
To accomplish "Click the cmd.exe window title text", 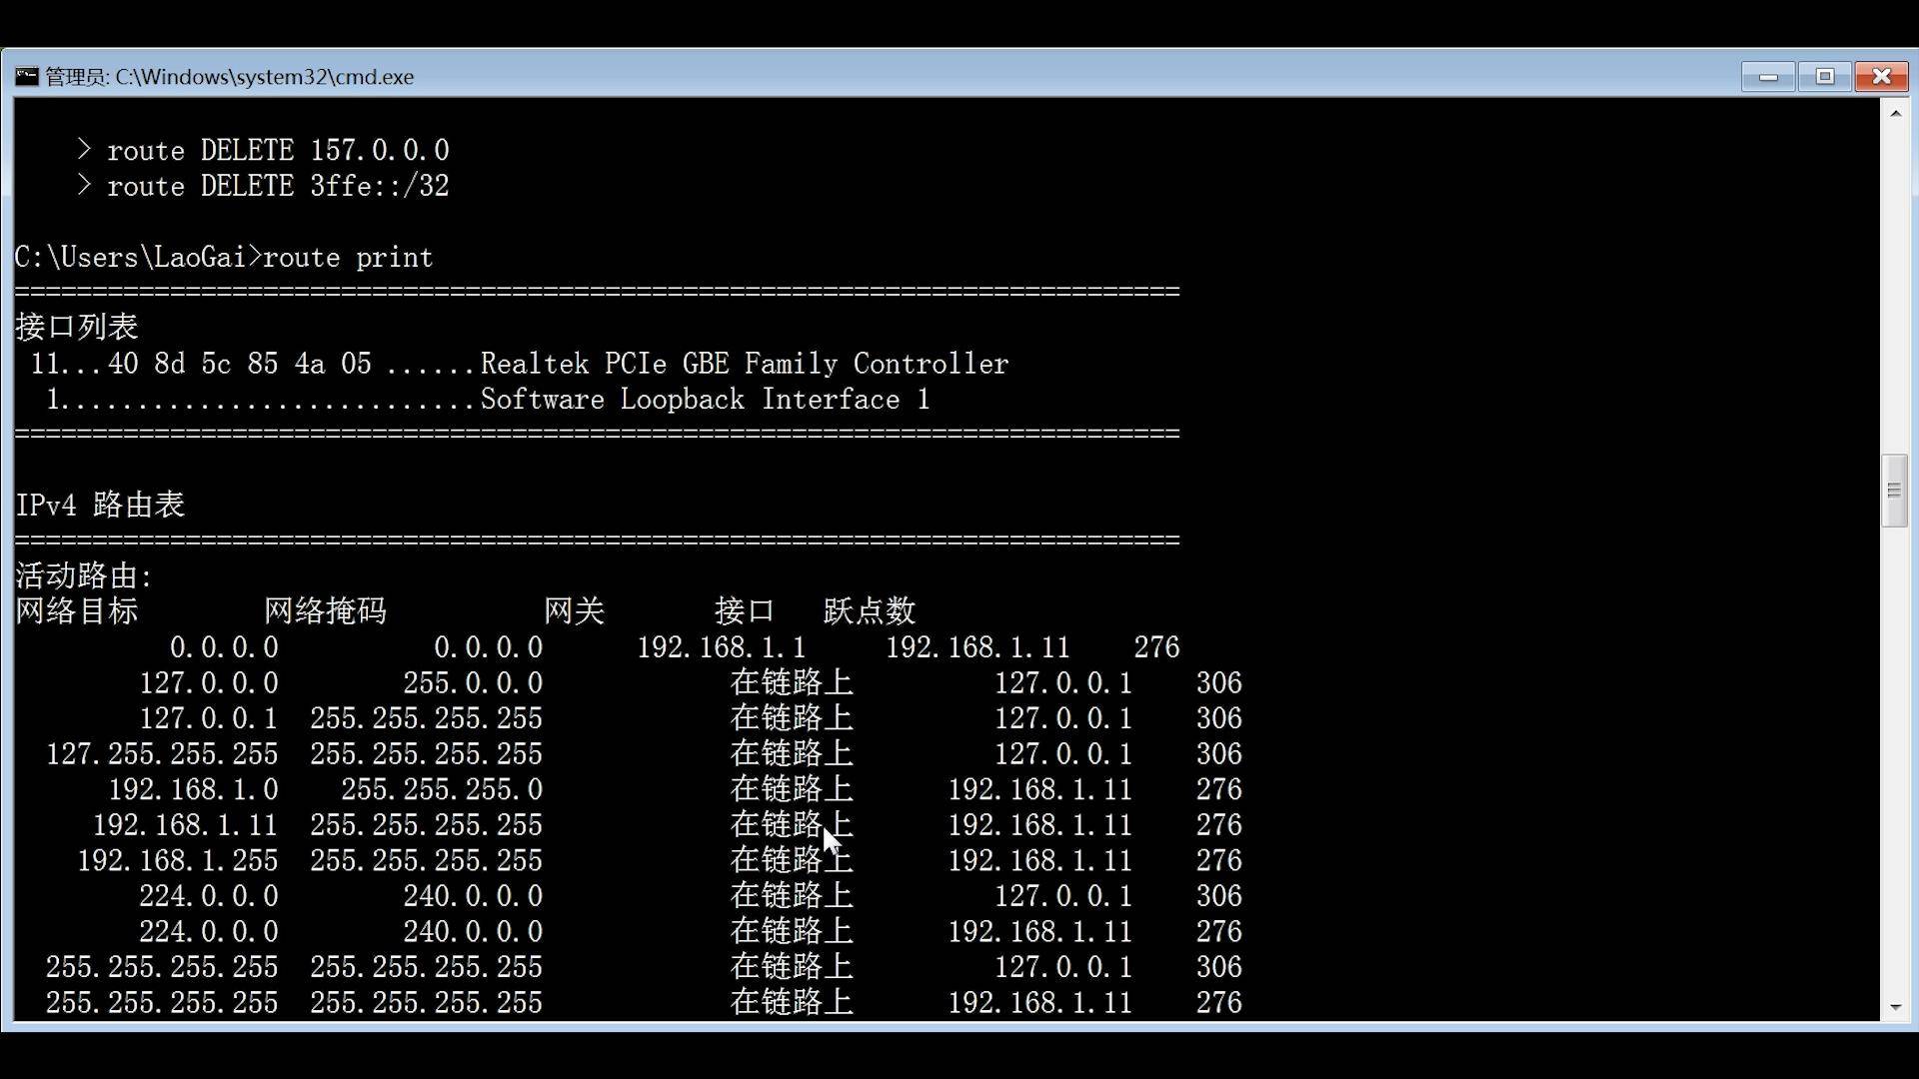I will coord(229,77).
